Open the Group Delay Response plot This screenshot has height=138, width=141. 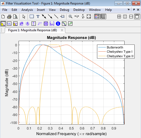point(21,24)
